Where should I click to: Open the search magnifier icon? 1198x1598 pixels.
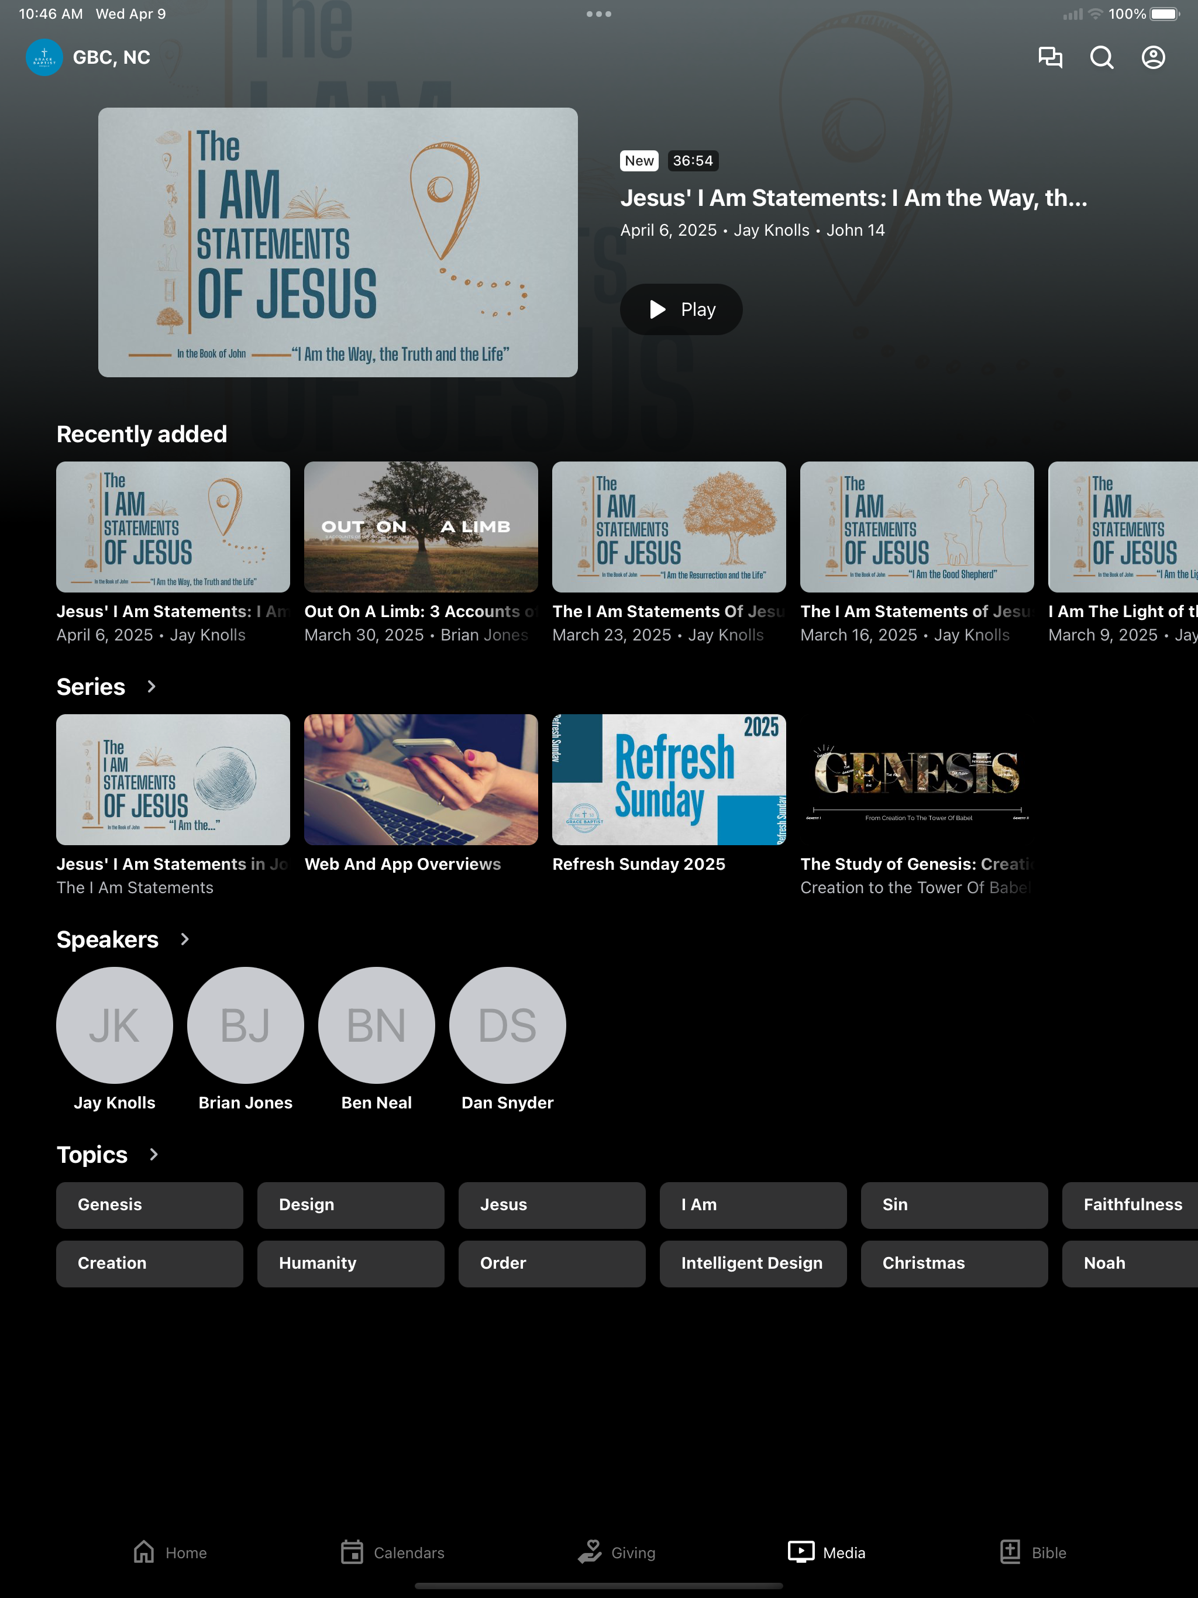1101,57
